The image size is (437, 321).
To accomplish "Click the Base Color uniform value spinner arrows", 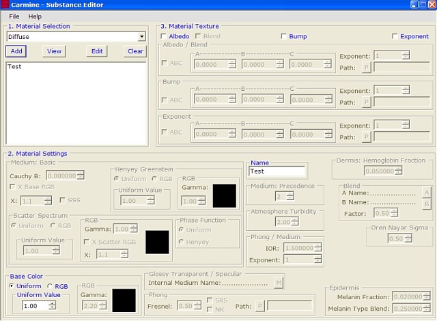I will tap(52, 306).
